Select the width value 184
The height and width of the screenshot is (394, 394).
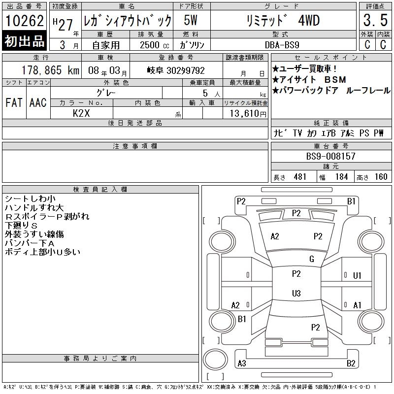point(341,177)
